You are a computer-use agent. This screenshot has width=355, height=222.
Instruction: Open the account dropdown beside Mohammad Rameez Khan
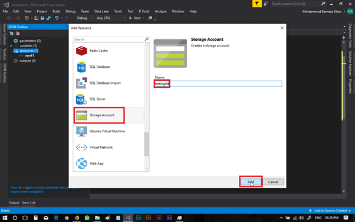pos(344,12)
